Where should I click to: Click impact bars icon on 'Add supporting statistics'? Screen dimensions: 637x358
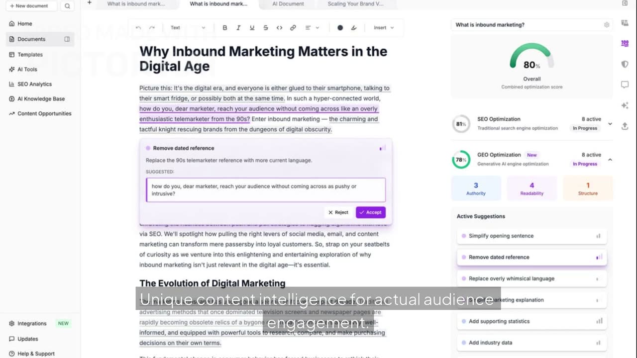point(599,321)
